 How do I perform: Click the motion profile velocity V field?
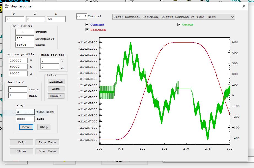click(x=18, y=61)
